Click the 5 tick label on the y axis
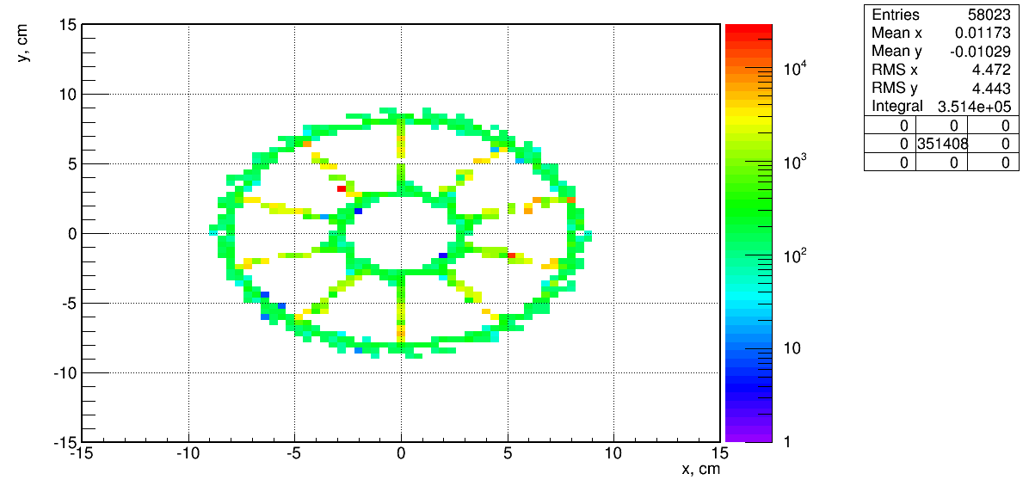This screenshot has height=492, width=1029. 72,163
